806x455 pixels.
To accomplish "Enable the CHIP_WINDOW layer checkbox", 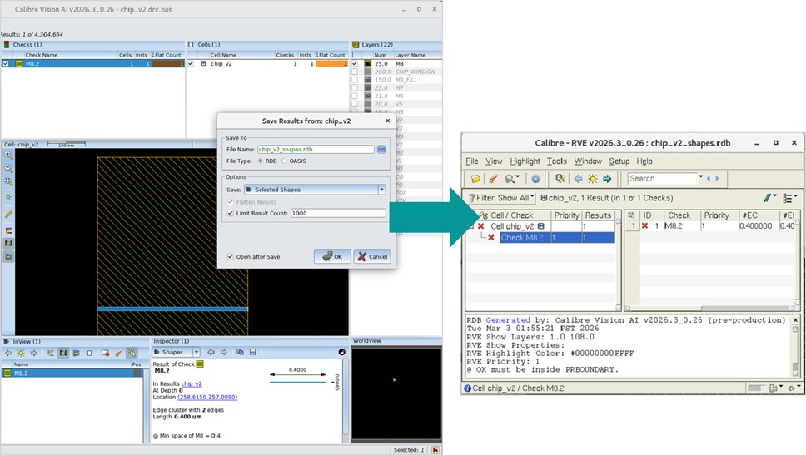I will (355, 72).
